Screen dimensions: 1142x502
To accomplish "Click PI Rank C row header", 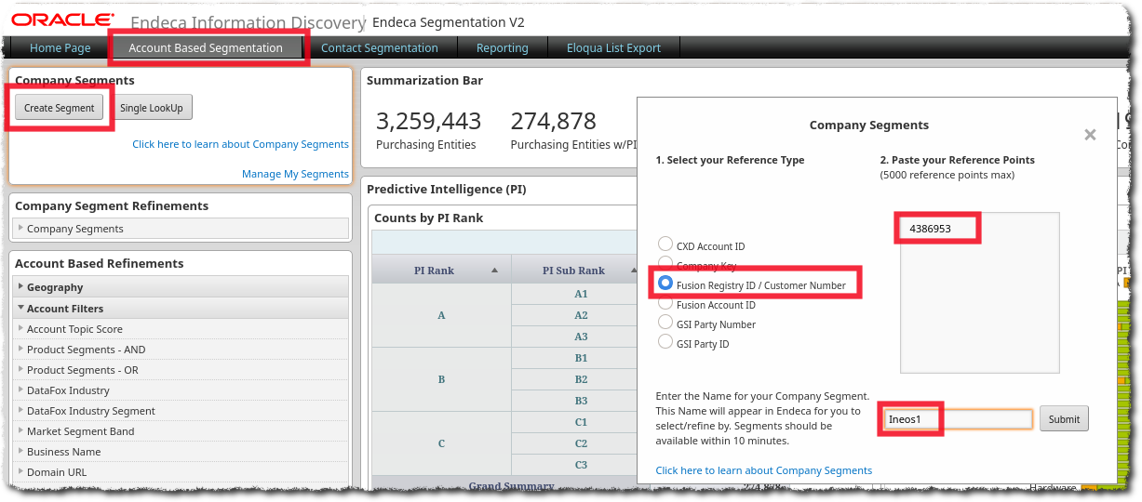I will pyautogui.click(x=441, y=443).
